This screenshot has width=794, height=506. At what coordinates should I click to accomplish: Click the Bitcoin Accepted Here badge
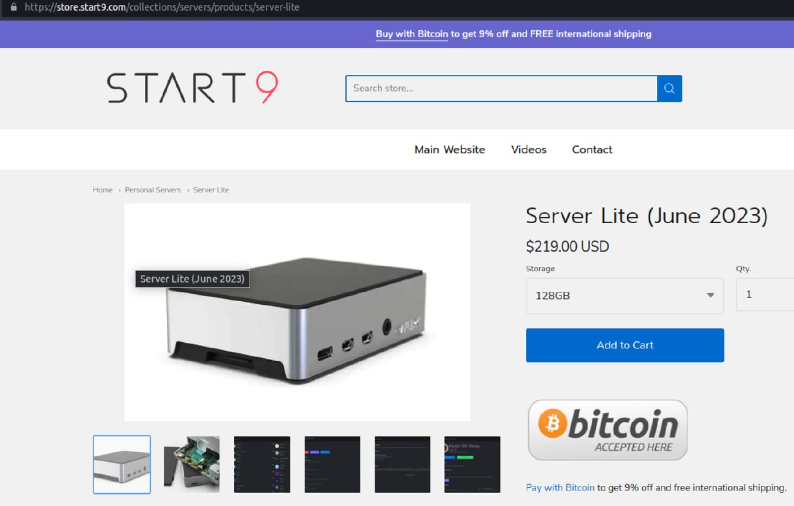(x=607, y=430)
